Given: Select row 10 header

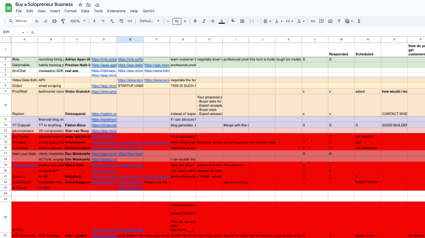Looking at the screenshot, I should pyautogui.click(x=6, y=105).
